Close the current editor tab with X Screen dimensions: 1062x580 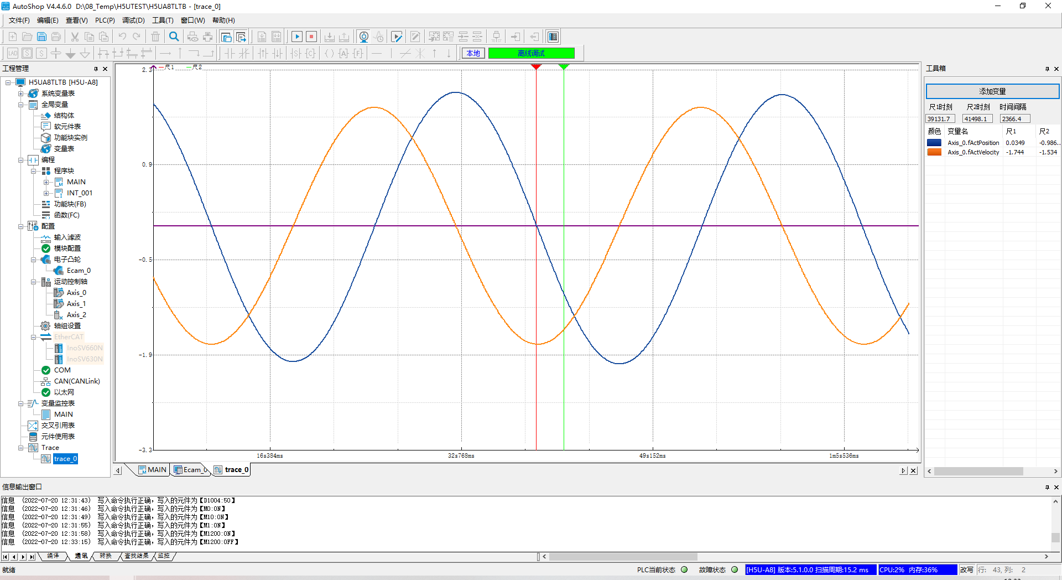coord(913,471)
